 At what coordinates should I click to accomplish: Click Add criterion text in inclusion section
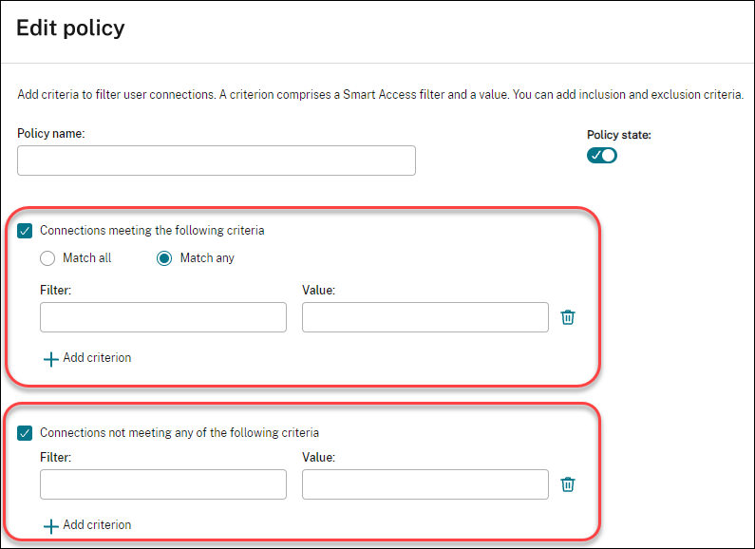pos(97,358)
